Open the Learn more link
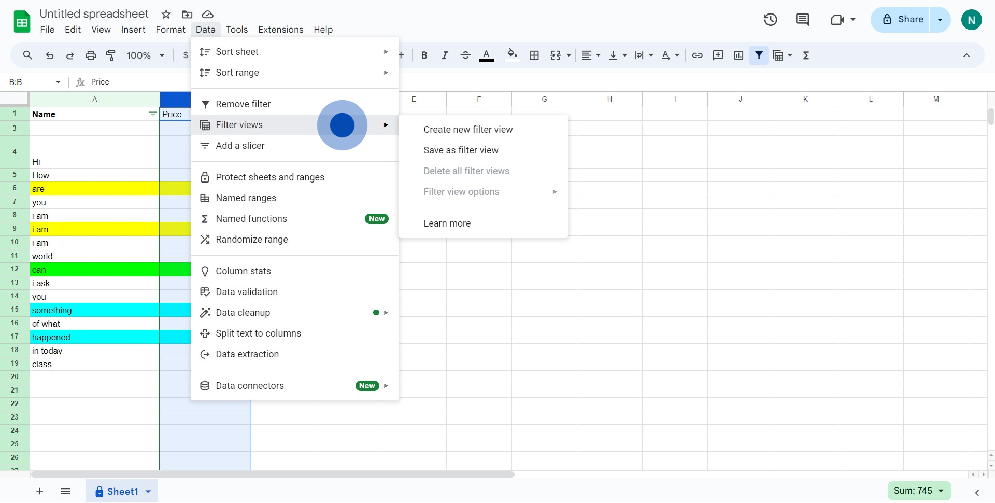995x503 pixels. [x=483, y=223]
